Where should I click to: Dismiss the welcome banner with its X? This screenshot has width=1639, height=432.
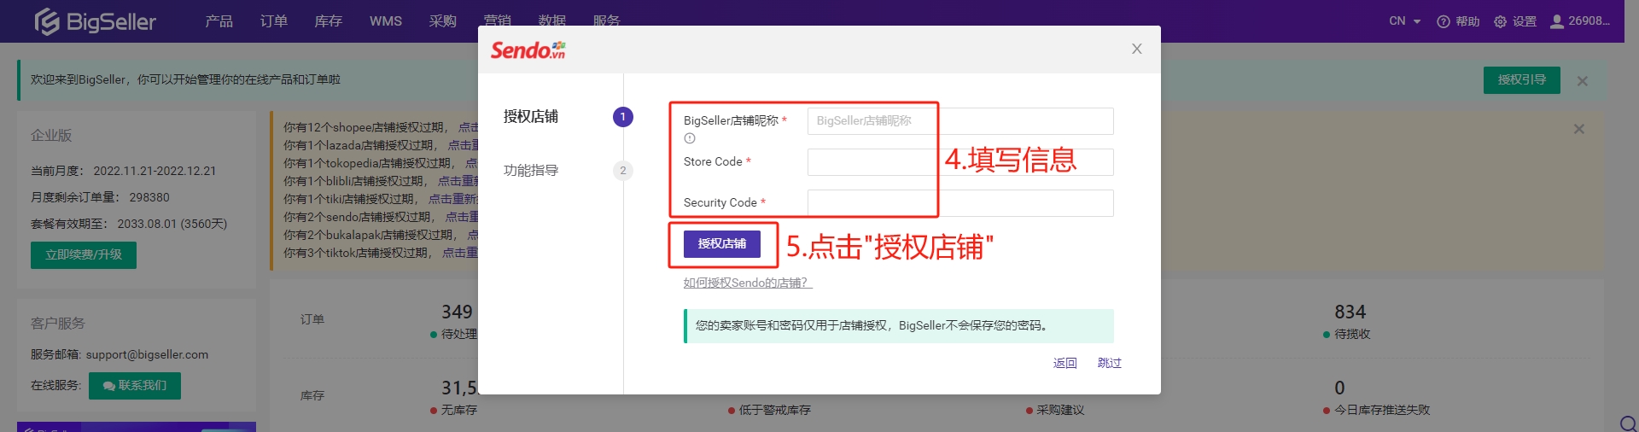(x=1582, y=81)
